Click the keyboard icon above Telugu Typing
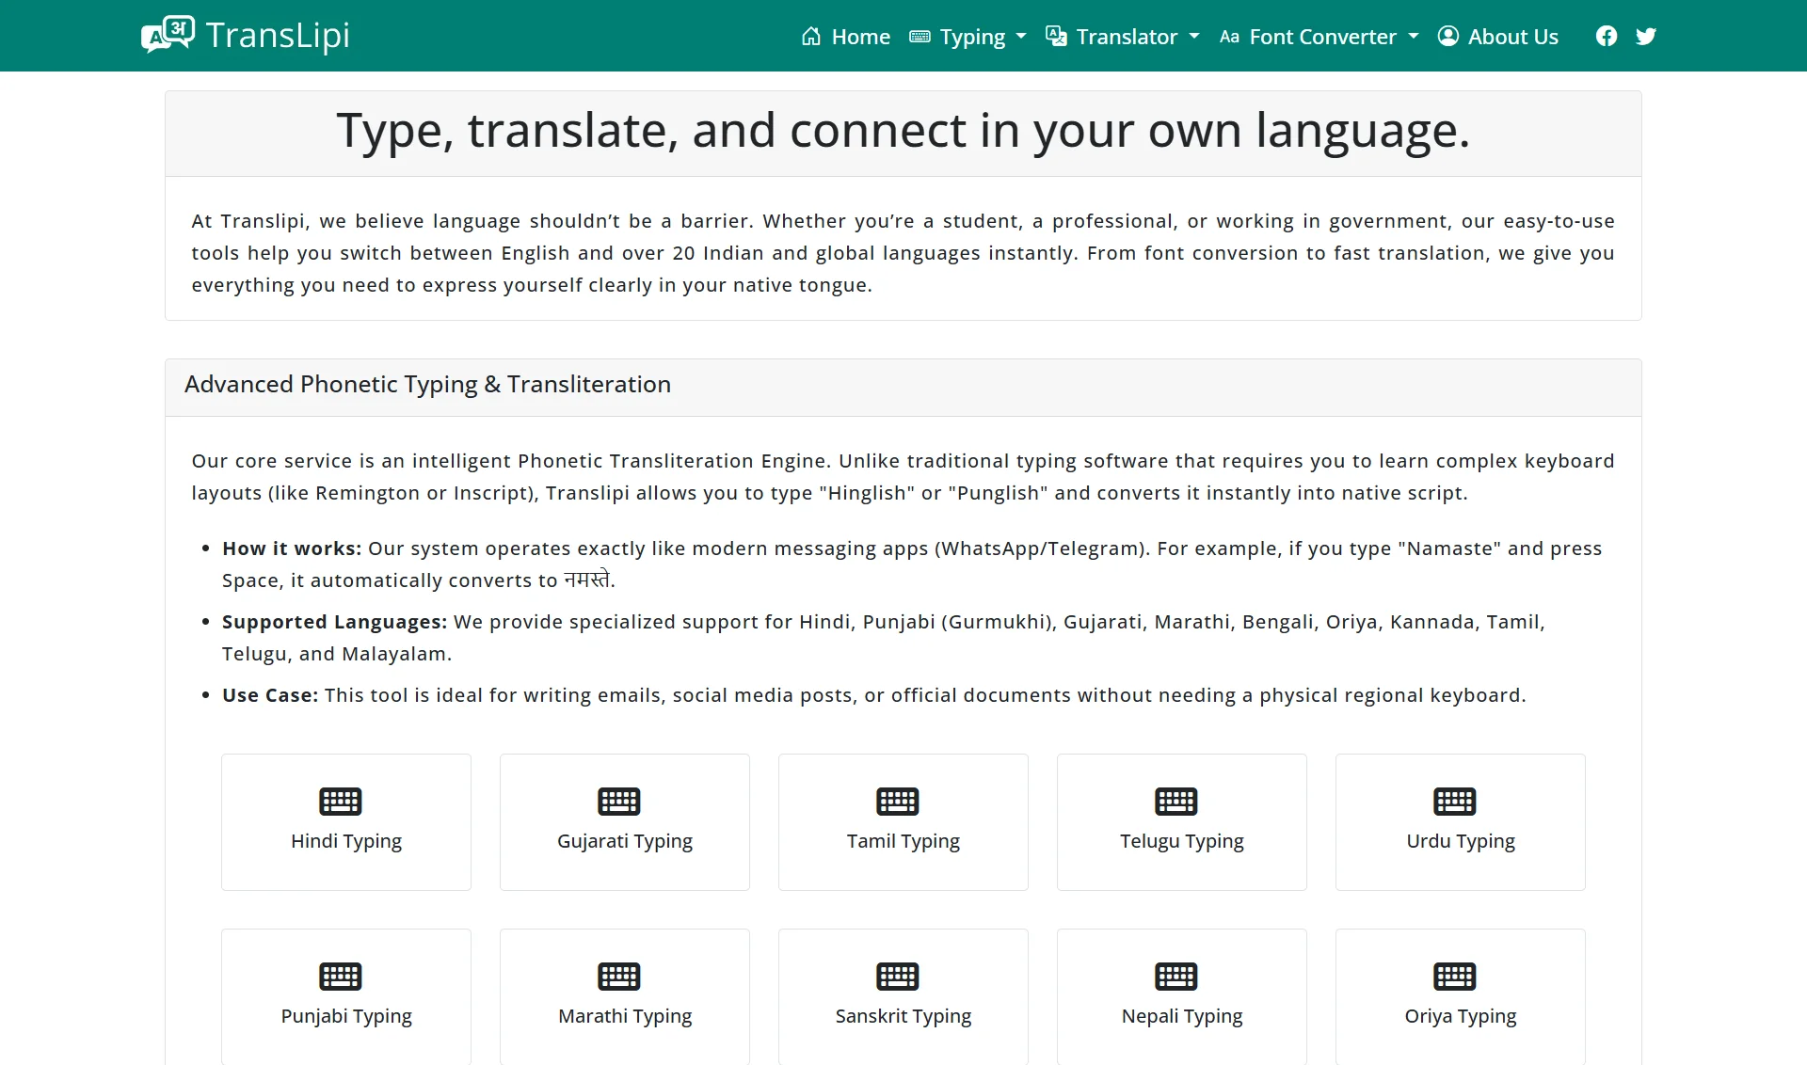1807x1065 pixels. (x=1175, y=802)
